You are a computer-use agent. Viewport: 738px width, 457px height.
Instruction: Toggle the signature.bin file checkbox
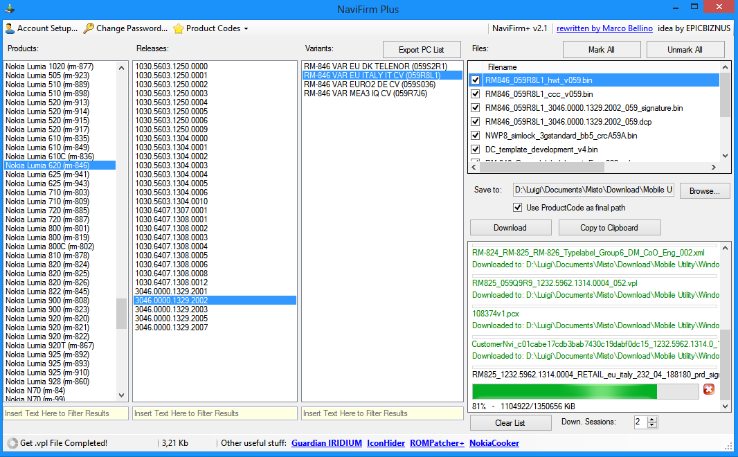click(x=476, y=108)
